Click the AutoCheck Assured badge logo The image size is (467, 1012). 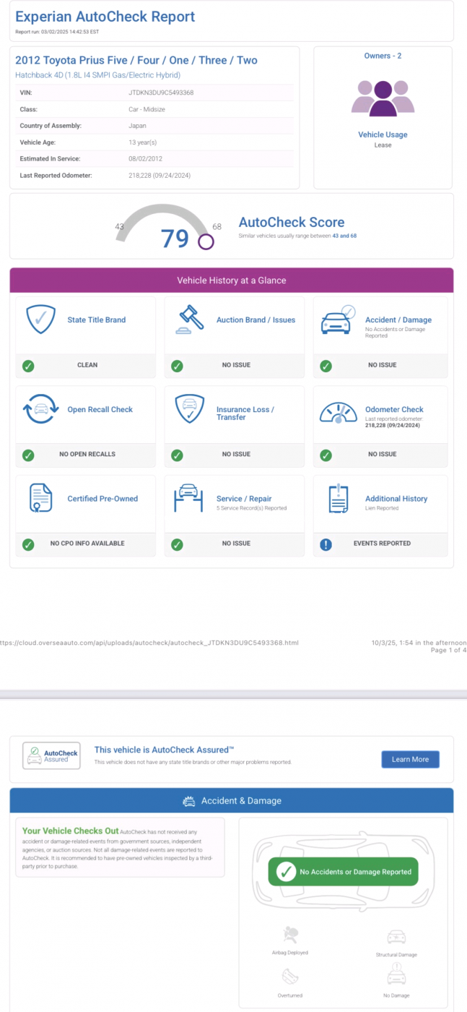point(51,755)
